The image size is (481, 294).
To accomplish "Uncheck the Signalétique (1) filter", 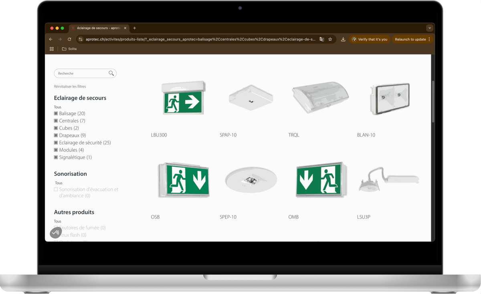I will tap(56, 157).
